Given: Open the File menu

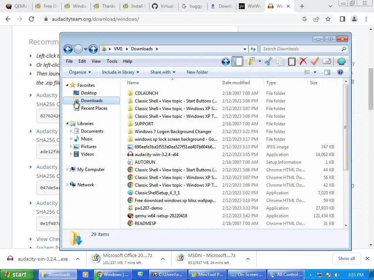Looking at the screenshot, I should pyautogui.click(x=69, y=61).
